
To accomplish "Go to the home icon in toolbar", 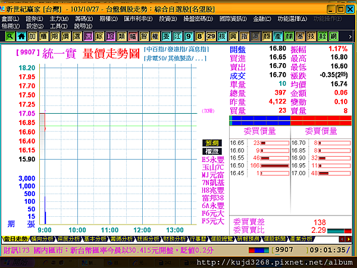I will pyautogui.click(x=21, y=36).
